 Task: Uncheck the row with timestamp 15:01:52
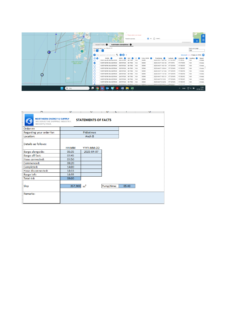tap(95, 63)
